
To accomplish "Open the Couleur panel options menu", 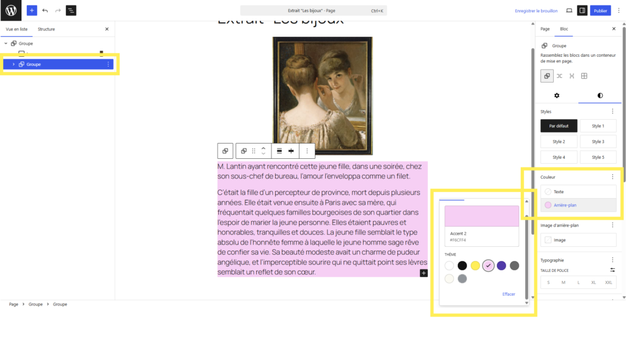I will tap(613, 177).
